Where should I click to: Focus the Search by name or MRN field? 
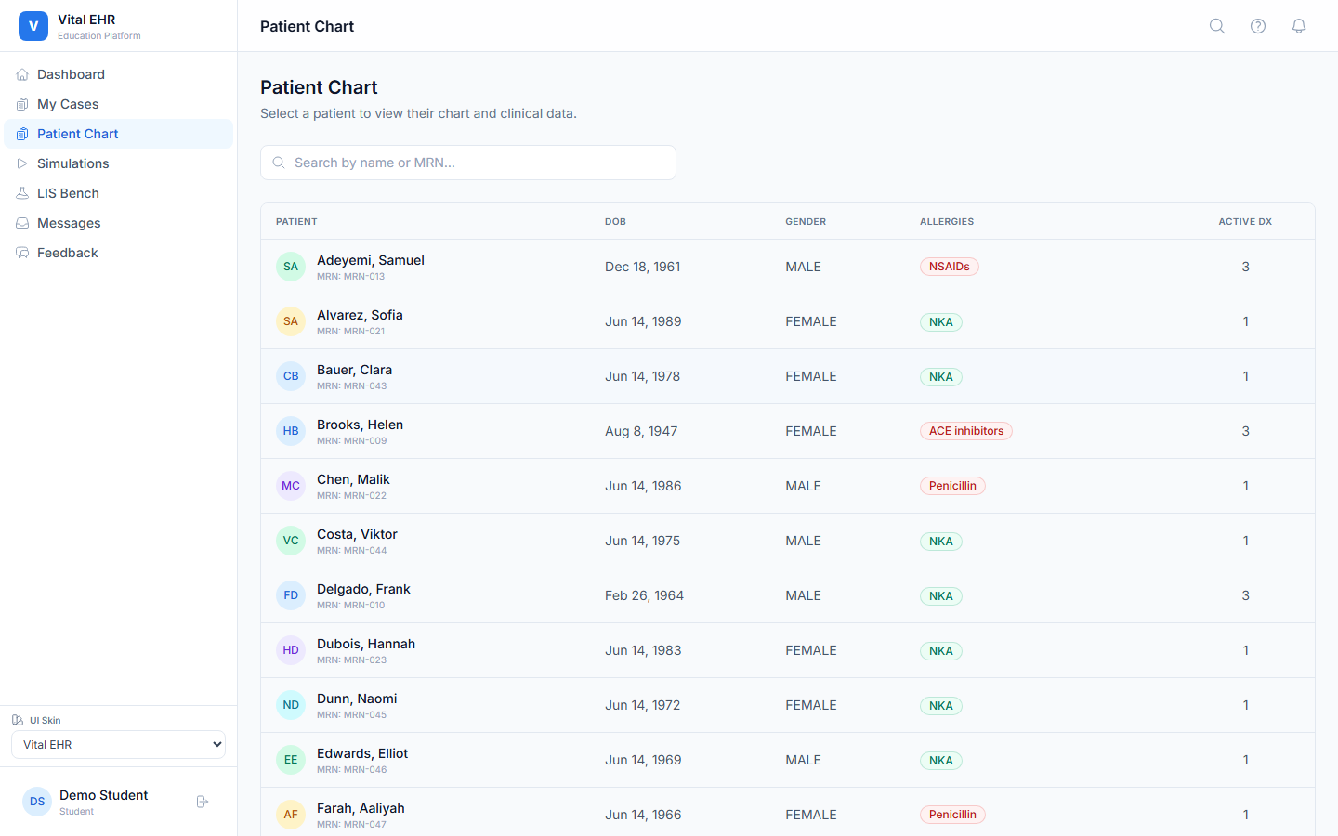468,163
